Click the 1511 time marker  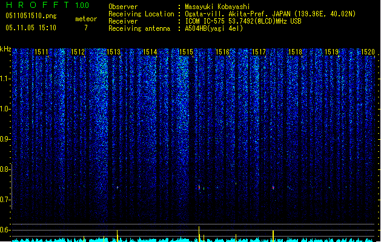(42, 52)
